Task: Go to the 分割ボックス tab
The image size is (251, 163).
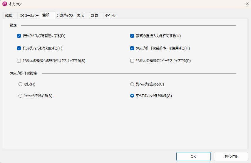Action: click(65, 16)
